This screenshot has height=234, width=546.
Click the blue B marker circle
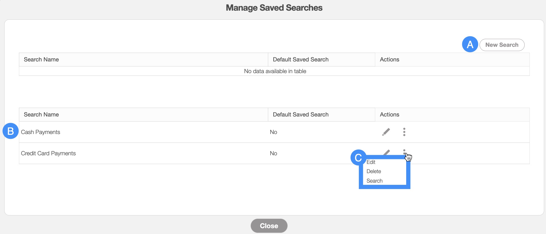pyautogui.click(x=10, y=131)
